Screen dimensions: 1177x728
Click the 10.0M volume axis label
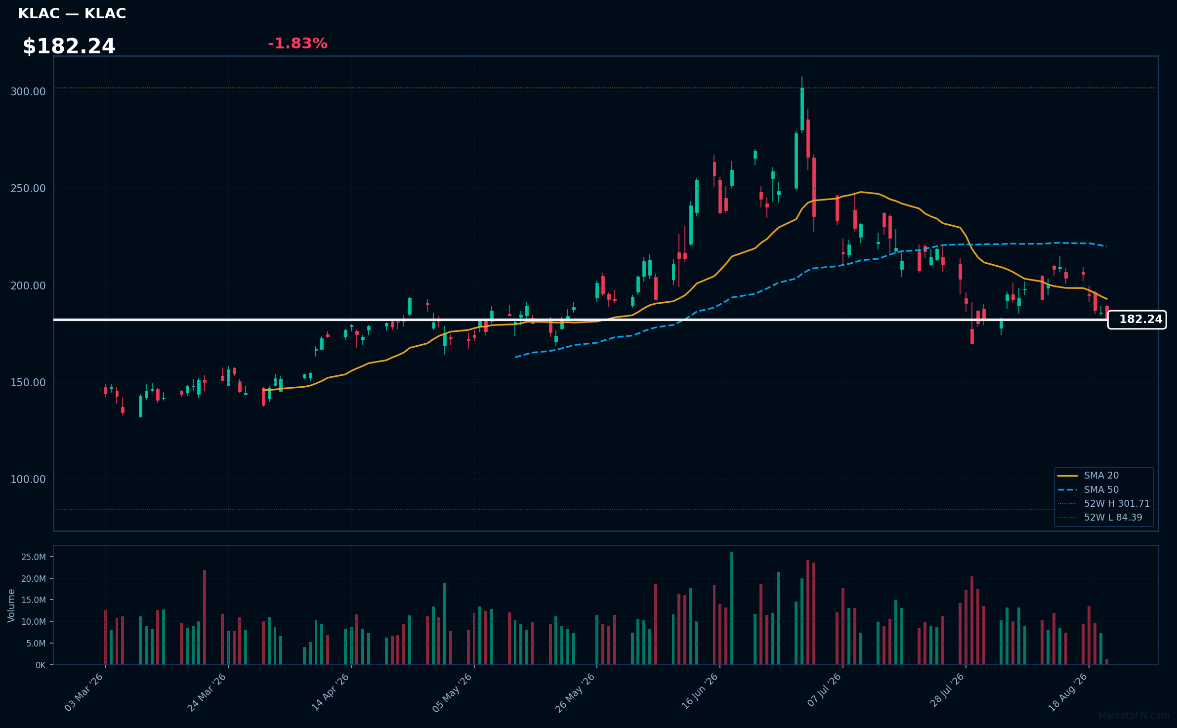click(x=33, y=622)
